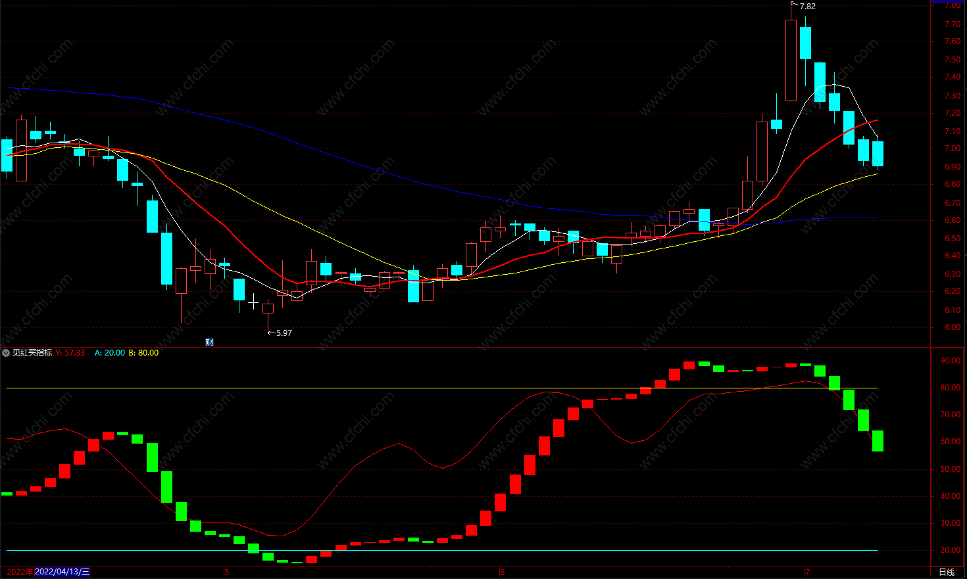Screen dimensions: 967x579
Task: Click the cyan A: 20.00 parameter
Action: (x=110, y=353)
